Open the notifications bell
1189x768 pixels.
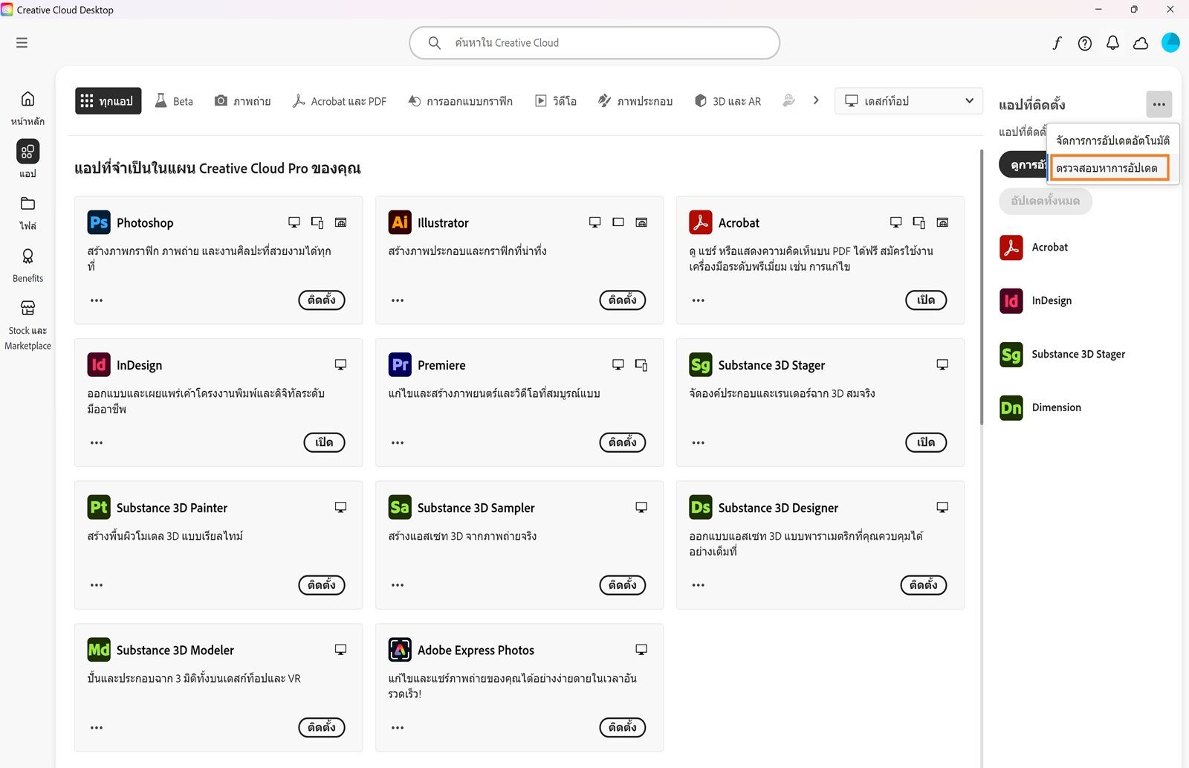[x=1112, y=43]
